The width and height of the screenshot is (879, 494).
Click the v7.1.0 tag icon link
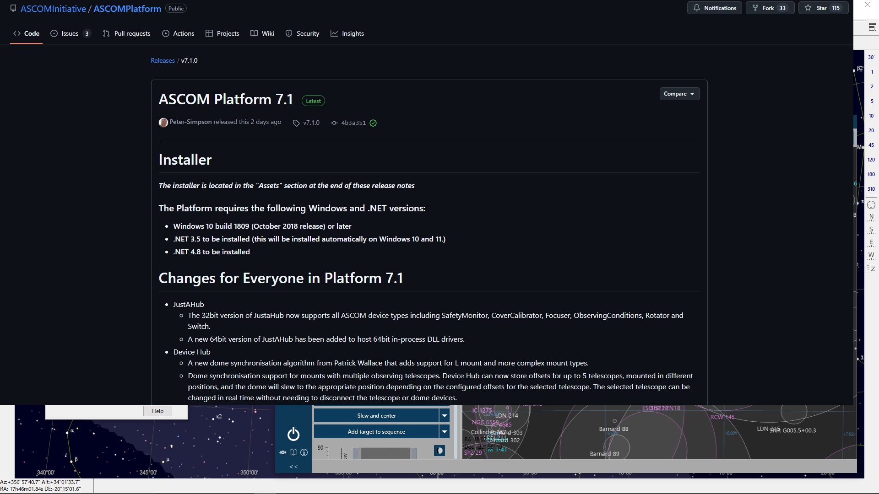(x=306, y=123)
